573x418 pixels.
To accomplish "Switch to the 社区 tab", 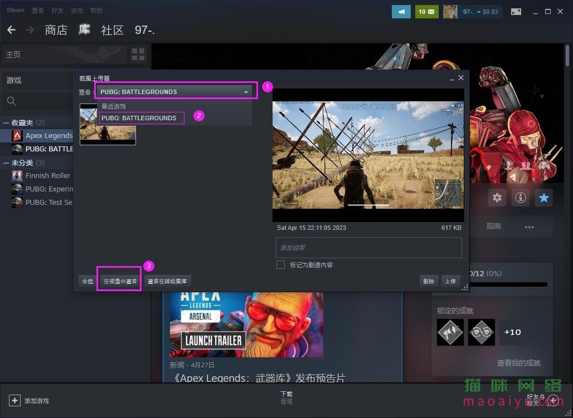I will coord(112,30).
